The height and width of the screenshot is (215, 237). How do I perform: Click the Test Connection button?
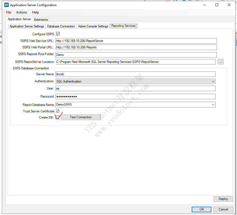click(81, 117)
